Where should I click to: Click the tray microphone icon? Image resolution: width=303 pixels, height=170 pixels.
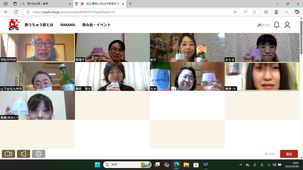click(x=255, y=165)
